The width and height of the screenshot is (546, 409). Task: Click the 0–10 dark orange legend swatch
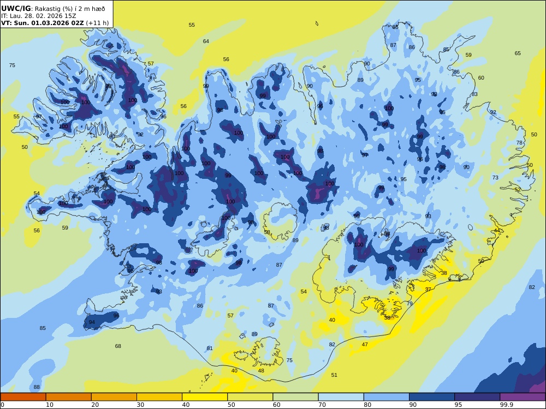click(x=23, y=397)
